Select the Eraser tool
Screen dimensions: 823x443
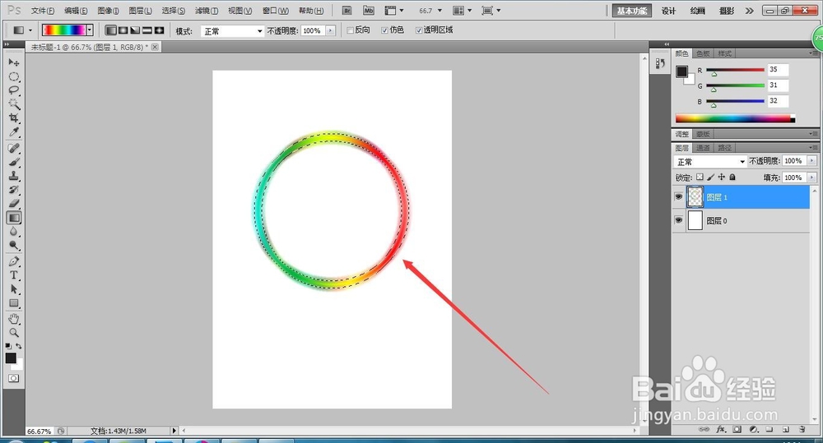click(x=14, y=203)
